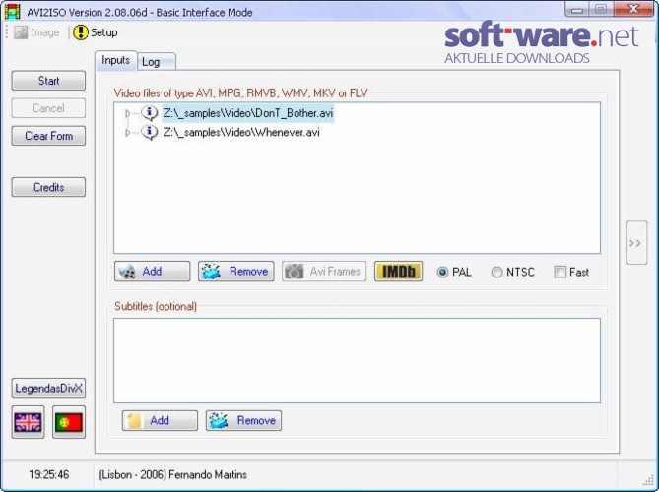The height and width of the screenshot is (492, 659).
Task: Add a subtitle file
Action: pos(160,420)
